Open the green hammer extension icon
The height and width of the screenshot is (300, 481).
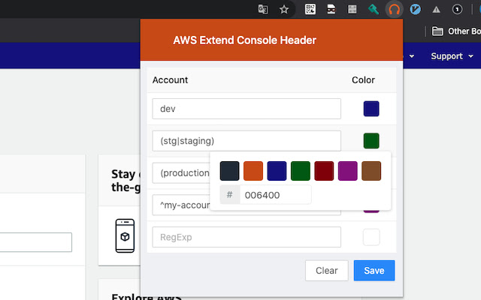coord(373,9)
